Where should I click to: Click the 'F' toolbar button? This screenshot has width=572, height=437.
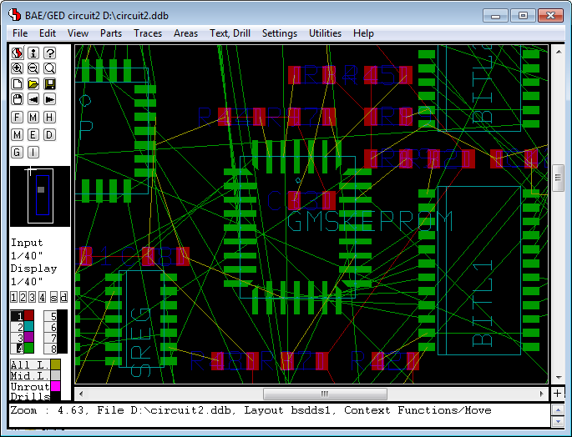17,118
